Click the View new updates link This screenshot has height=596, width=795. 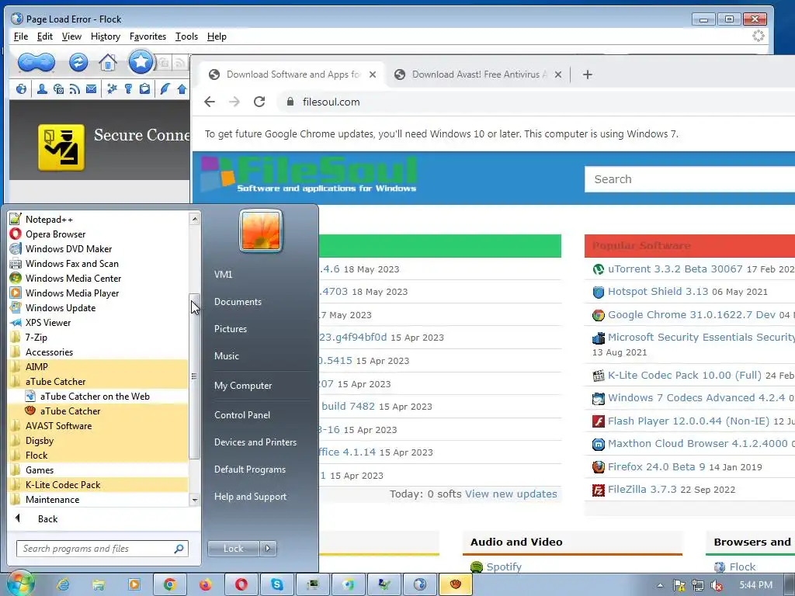coord(511,494)
